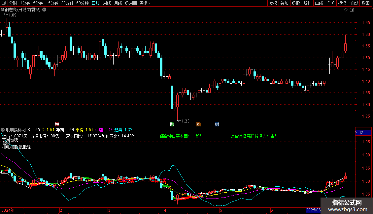
Task: Click the blue 财 event marker
Action: click(x=217, y=124)
